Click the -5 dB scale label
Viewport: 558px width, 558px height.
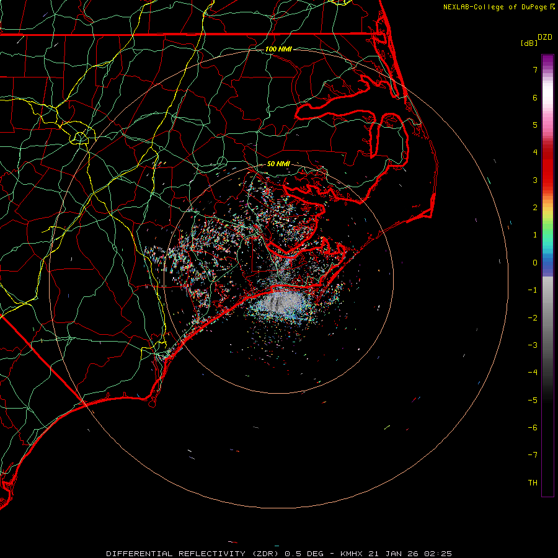click(x=533, y=401)
